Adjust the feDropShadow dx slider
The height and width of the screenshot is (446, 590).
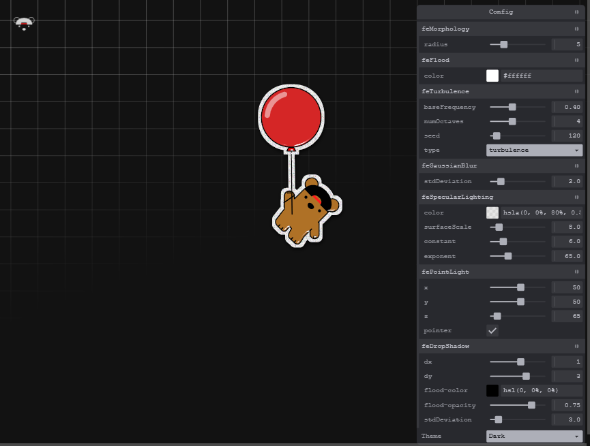click(518, 362)
